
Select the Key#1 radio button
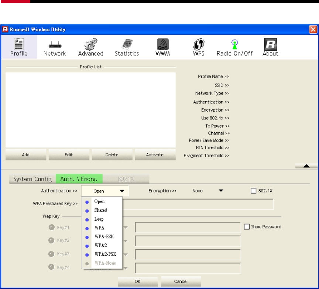click(51, 227)
